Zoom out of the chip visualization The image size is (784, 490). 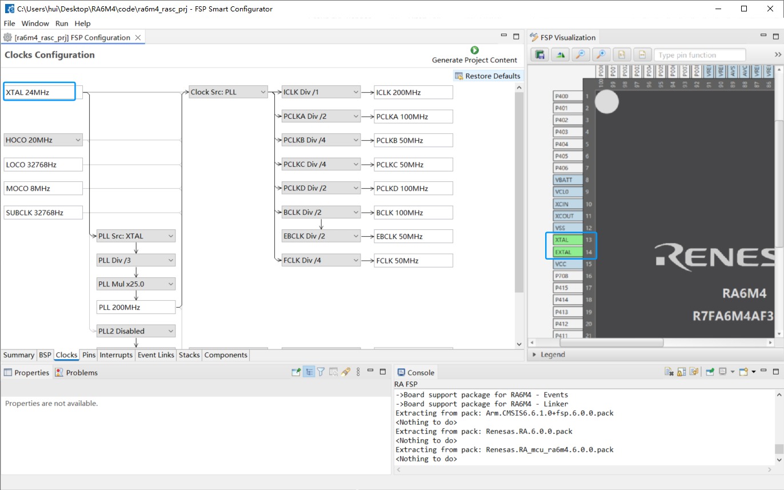point(581,55)
